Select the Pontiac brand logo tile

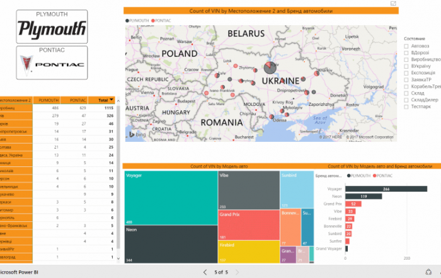[x=52, y=63]
